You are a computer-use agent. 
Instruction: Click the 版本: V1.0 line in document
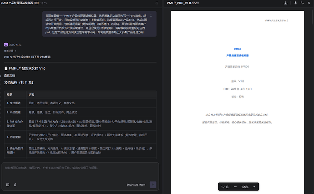[x=238, y=82]
